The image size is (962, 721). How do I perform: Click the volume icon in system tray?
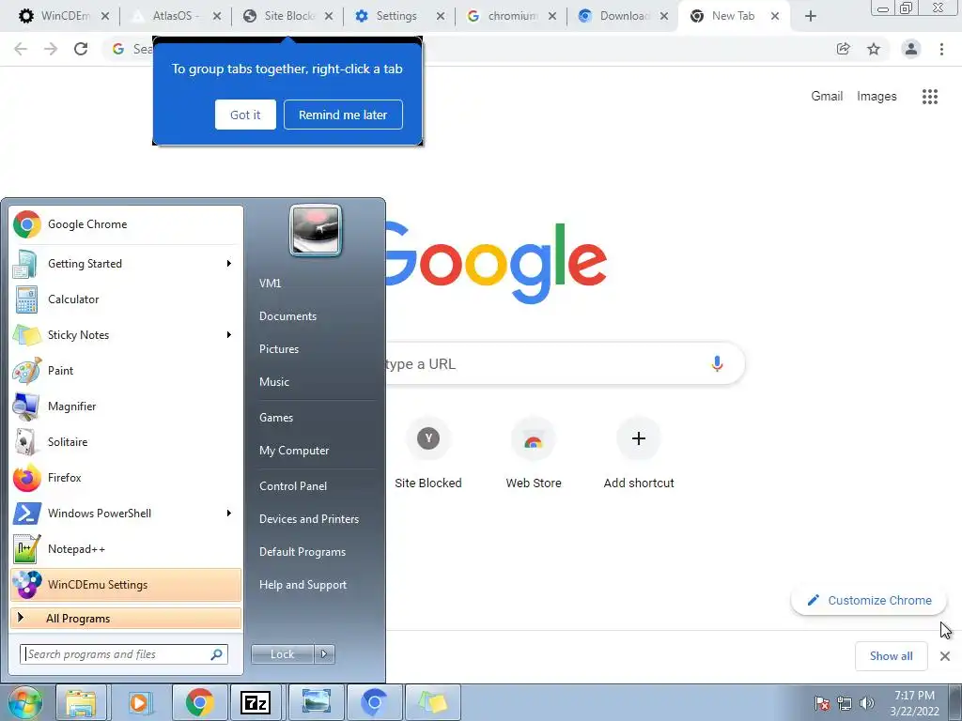866,703
